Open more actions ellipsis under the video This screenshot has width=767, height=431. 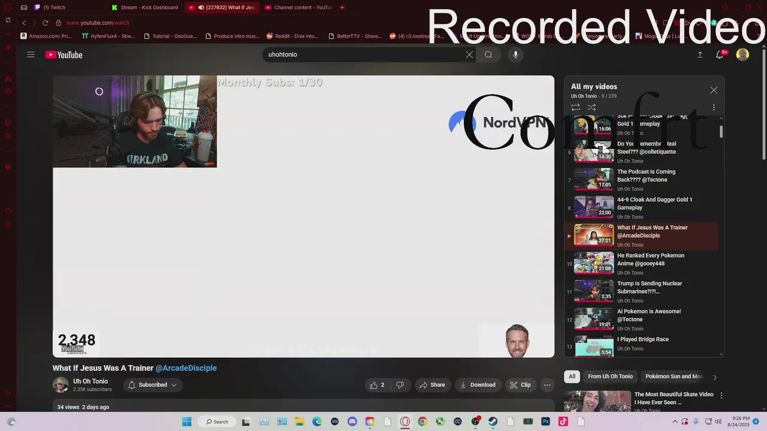click(x=547, y=385)
